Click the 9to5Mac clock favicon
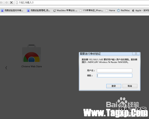149x119 pixels. (118, 10)
